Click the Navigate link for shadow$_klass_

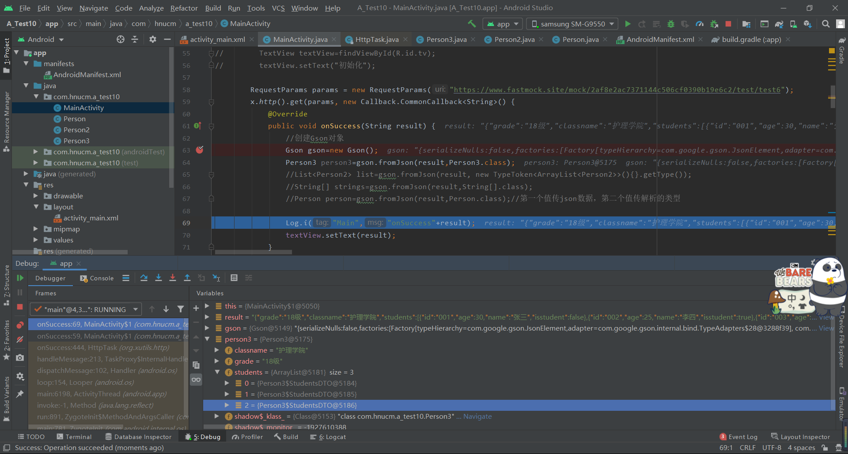tap(477, 416)
